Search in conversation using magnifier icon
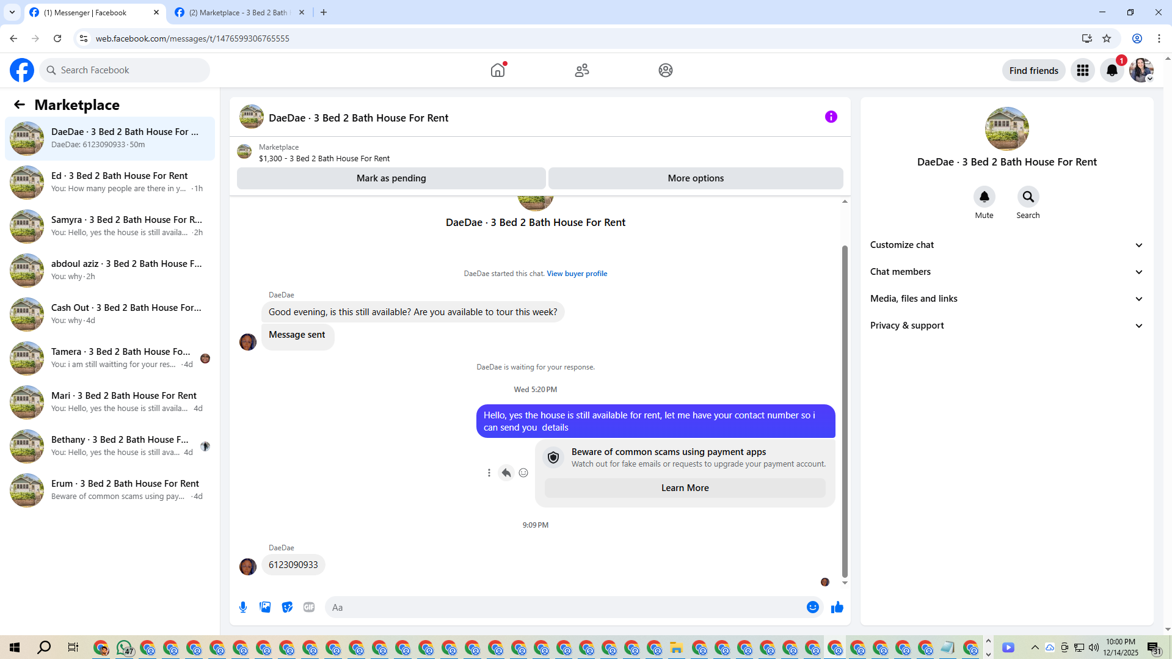Viewport: 1172px width, 659px height. coord(1028,197)
